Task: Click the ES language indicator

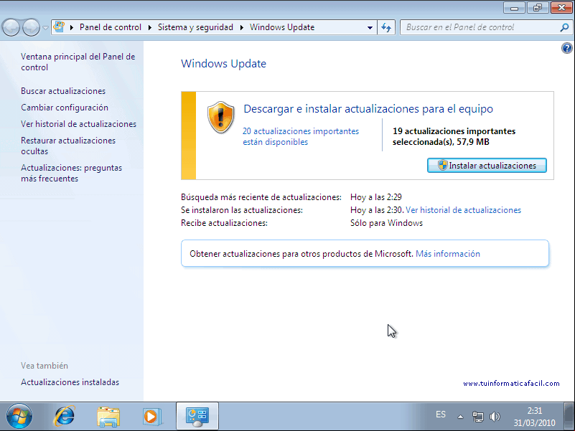Action: [x=441, y=415]
